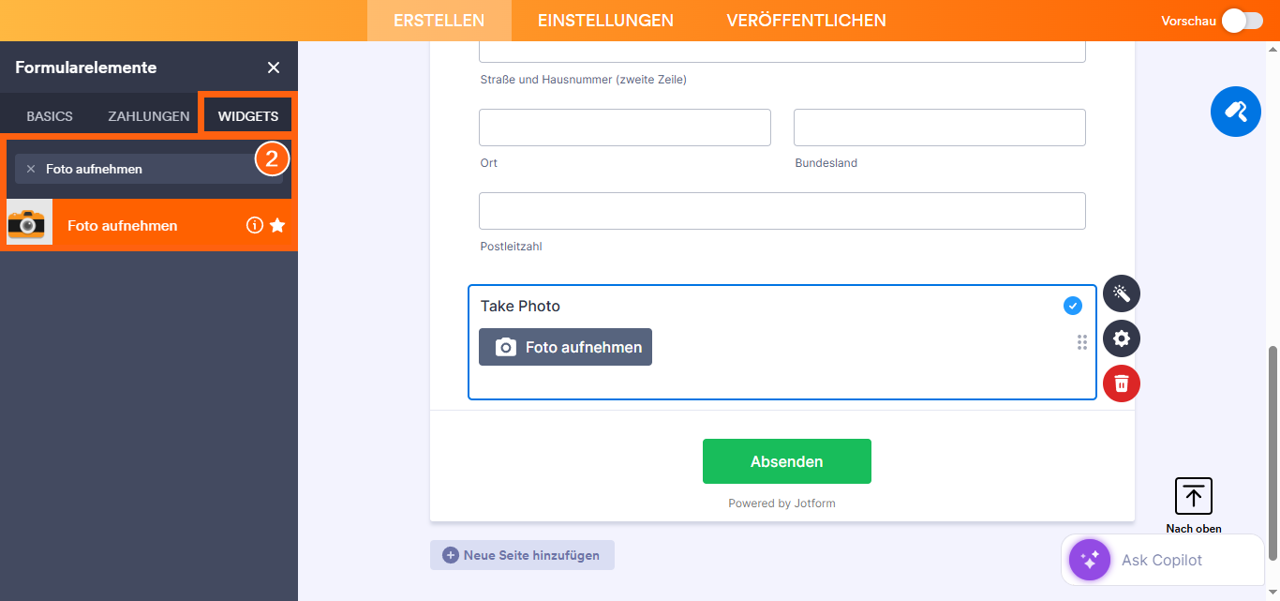Screen dimensions: 1280x601
Task: Open the info icon on Foto aufnehmen widget
Action: coord(254,225)
